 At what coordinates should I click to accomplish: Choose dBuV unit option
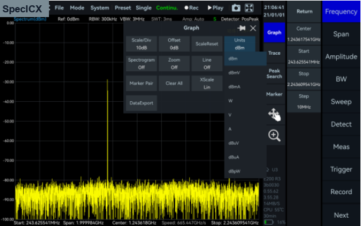coord(245,143)
